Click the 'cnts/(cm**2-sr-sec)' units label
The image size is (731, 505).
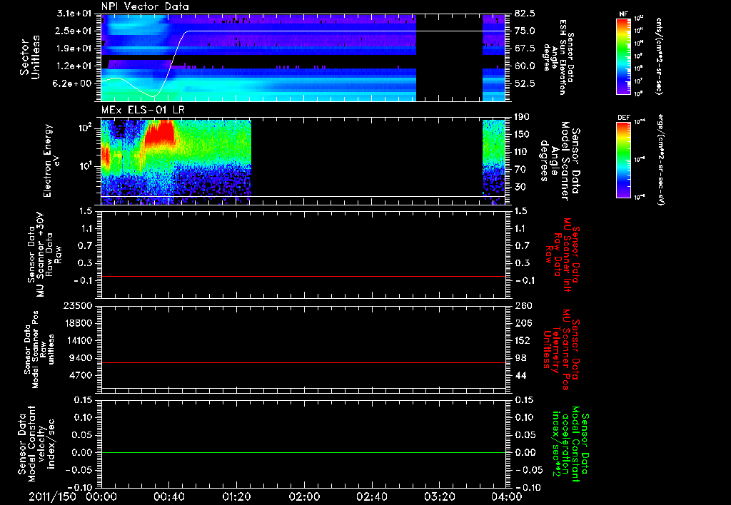[x=659, y=56]
